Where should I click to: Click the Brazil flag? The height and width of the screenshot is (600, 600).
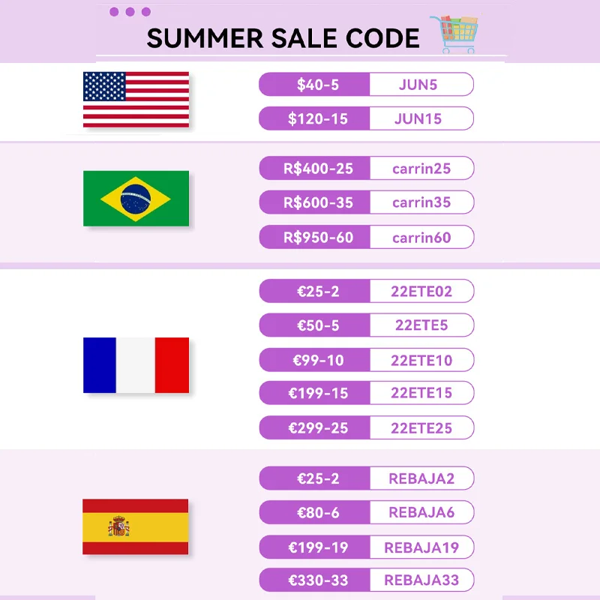[136, 198]
